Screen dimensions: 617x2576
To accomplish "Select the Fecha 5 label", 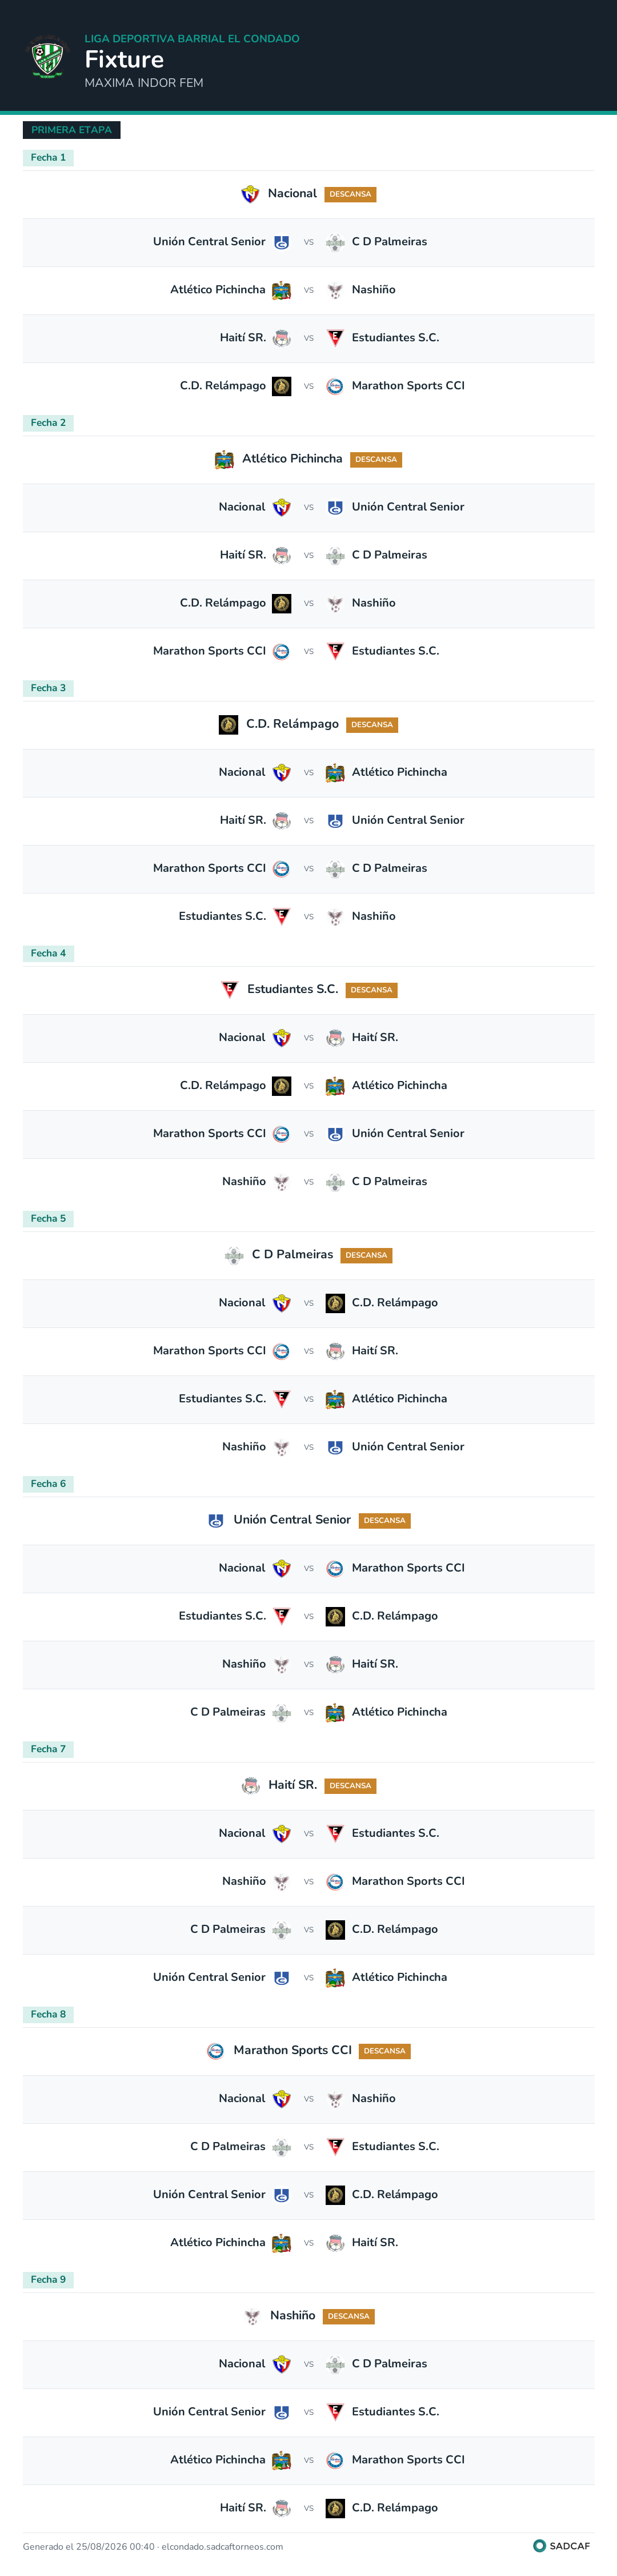I will [x=48, y=1219].
